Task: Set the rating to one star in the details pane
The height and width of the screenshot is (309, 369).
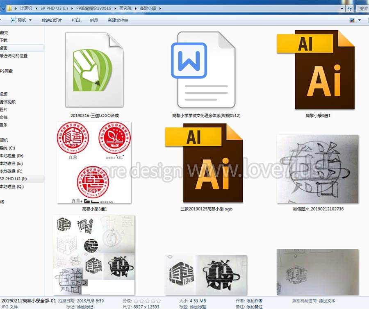Action: coord(136,301)
